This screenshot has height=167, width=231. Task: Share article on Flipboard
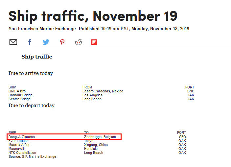(94, 42)
